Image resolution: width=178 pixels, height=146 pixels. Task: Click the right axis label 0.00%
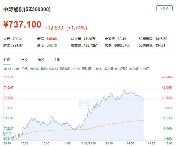tap(168, 108)
